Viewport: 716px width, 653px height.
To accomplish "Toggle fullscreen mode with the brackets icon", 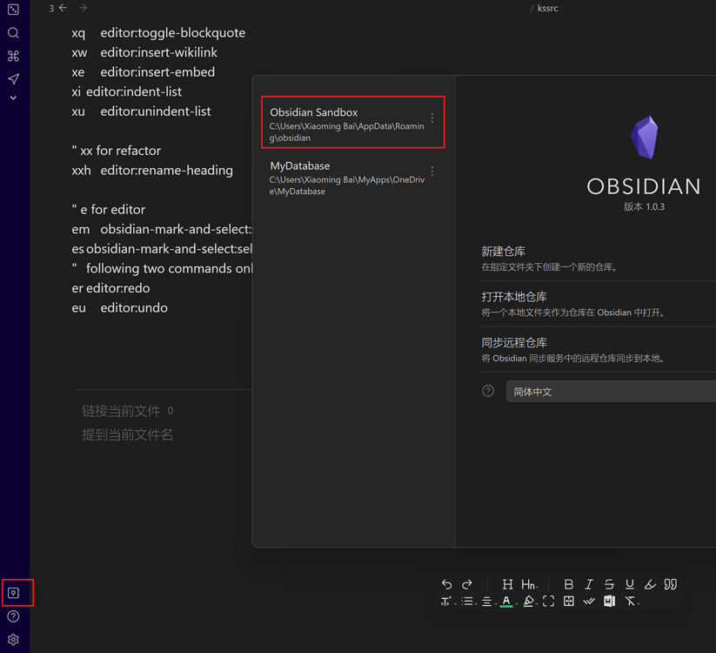I will (x=549, y=601).
